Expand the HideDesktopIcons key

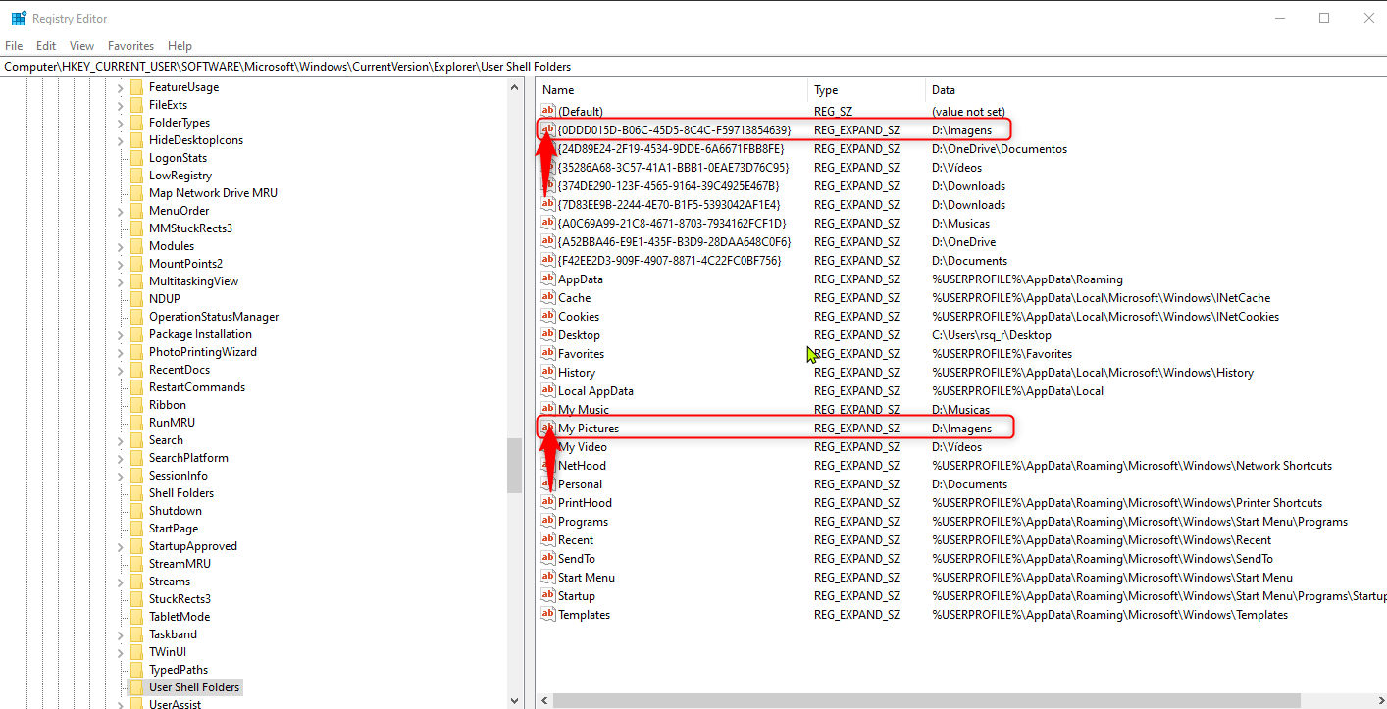pyautogui.click(x=120, y=140)
